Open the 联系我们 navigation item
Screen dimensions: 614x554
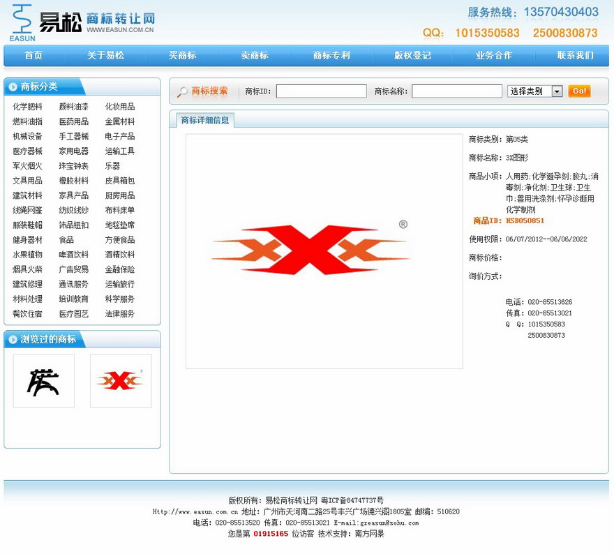(575, 55)
